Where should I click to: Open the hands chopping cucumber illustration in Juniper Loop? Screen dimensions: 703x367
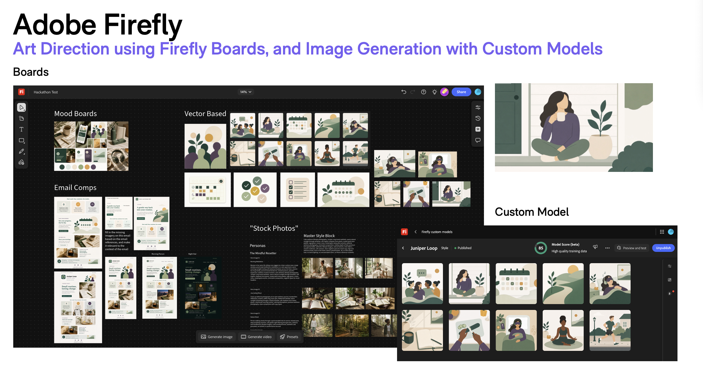tap(469, 330)
